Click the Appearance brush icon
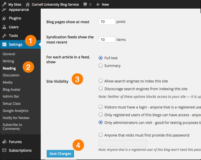 (4, 10)
